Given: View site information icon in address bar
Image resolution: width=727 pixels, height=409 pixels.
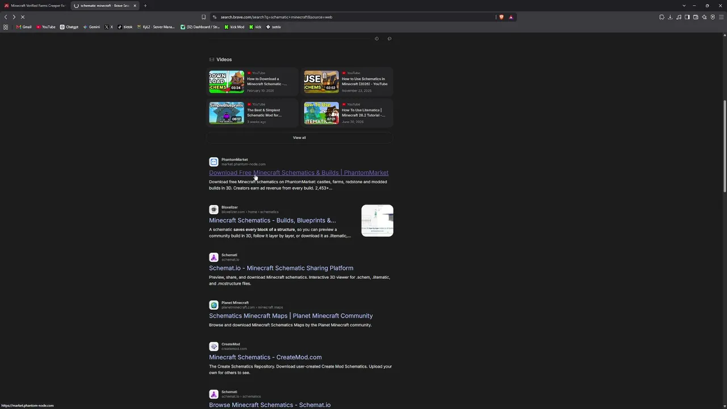Looking at the screenshot, I should (x=214, y=17).
